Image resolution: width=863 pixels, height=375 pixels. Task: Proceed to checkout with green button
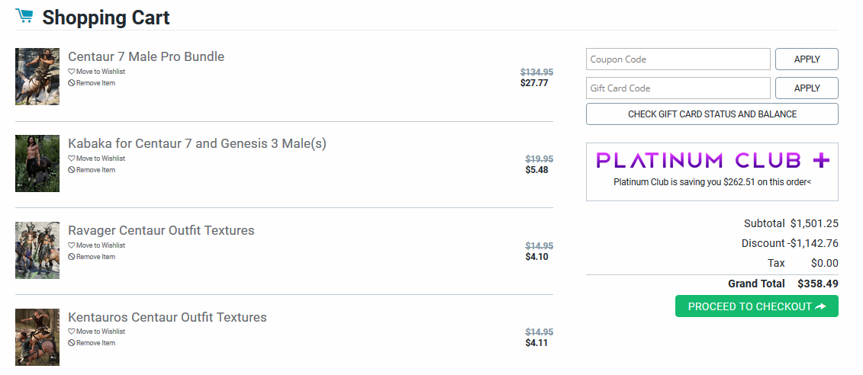756,306
